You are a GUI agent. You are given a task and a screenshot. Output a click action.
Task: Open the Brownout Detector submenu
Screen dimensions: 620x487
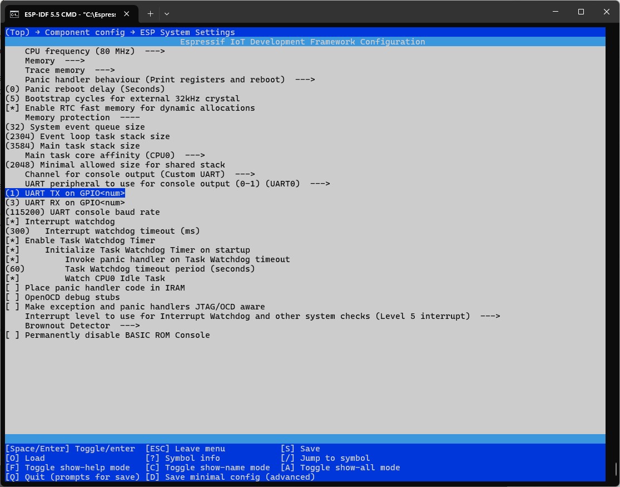[82, 326]
